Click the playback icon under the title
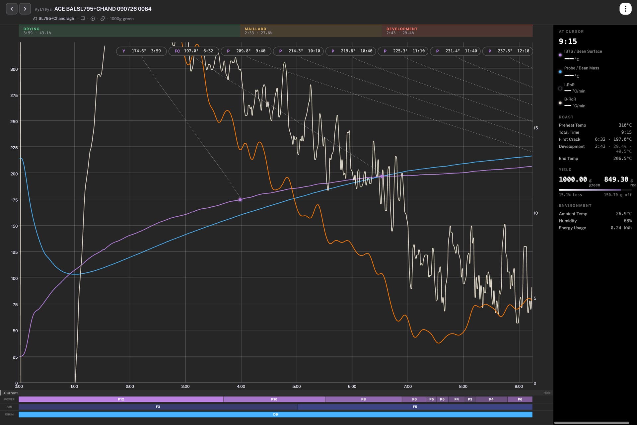Screen dimensions: 637x425 (x=93, y=19)
